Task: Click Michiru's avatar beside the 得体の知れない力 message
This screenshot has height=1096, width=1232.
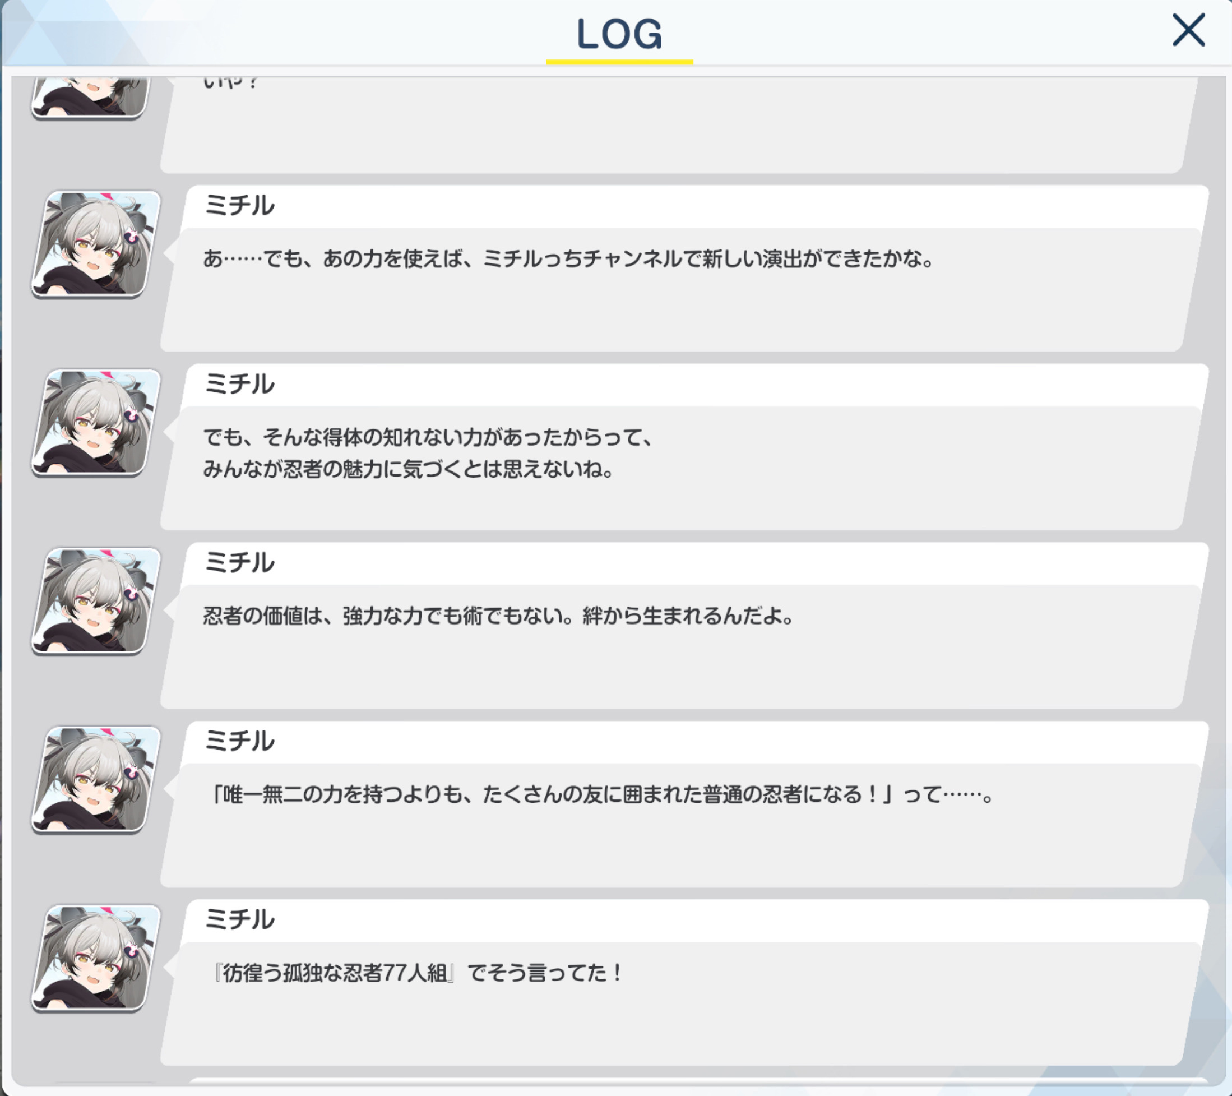Action: point(96,423)
